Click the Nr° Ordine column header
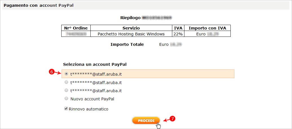Image resolution: width=292 pixels, height=129 pixels. (76, 28)
